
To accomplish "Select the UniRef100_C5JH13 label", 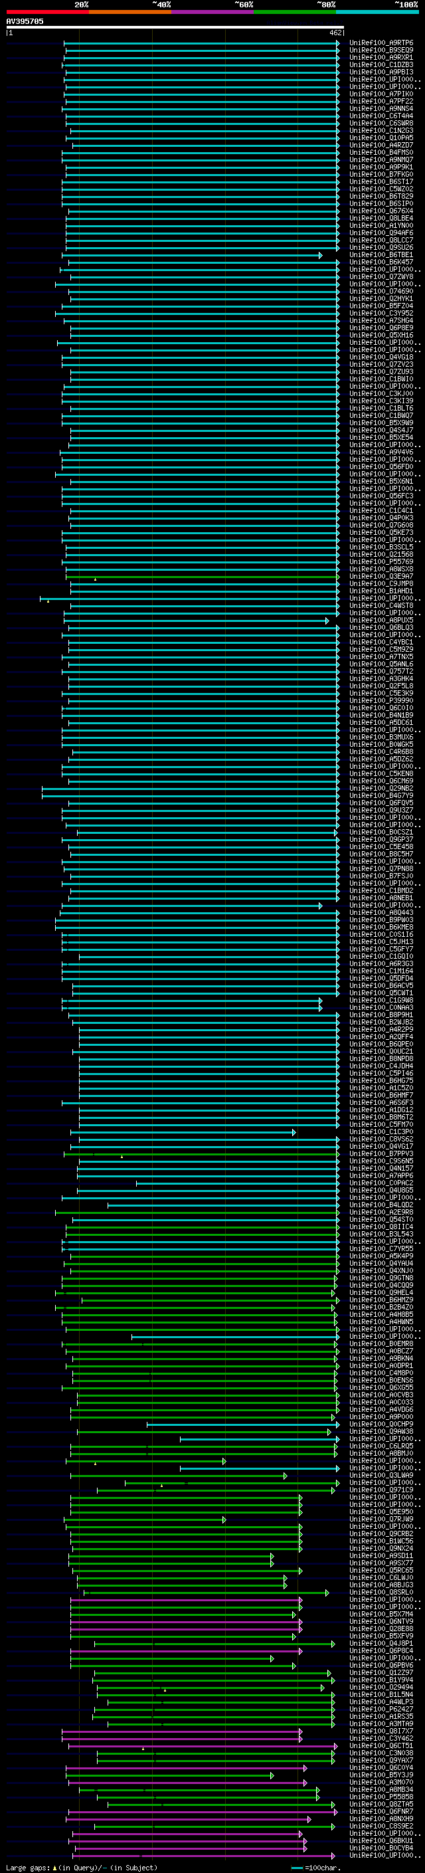I will point(381,941).
